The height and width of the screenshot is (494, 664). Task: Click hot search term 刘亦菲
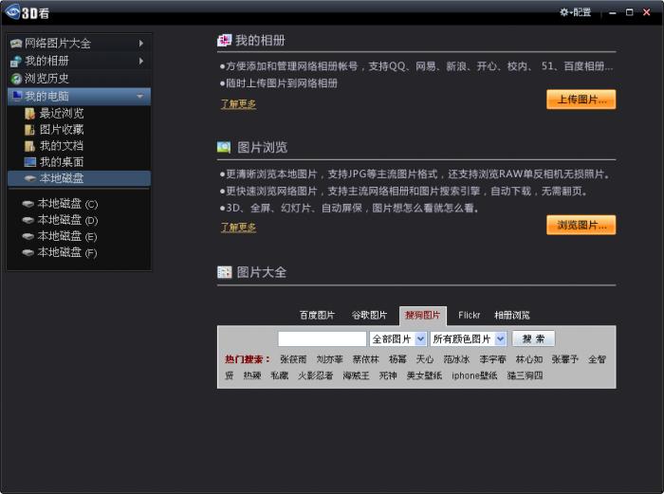coord(329,359)
